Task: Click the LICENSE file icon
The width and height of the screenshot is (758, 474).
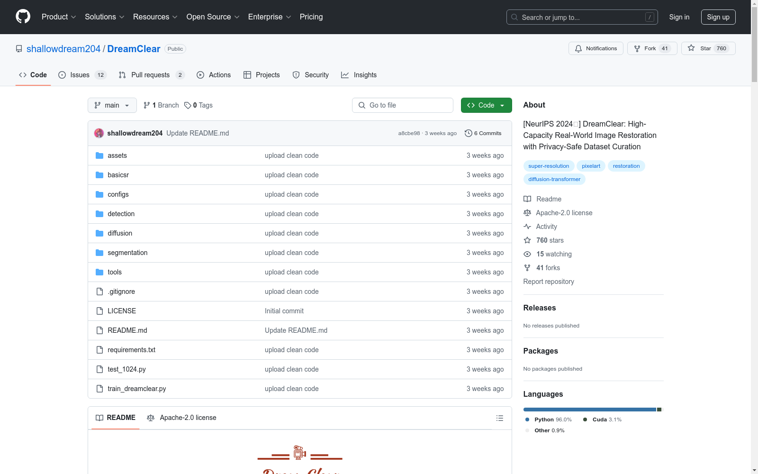Action: pyautogui.click(x=99, y=311)
